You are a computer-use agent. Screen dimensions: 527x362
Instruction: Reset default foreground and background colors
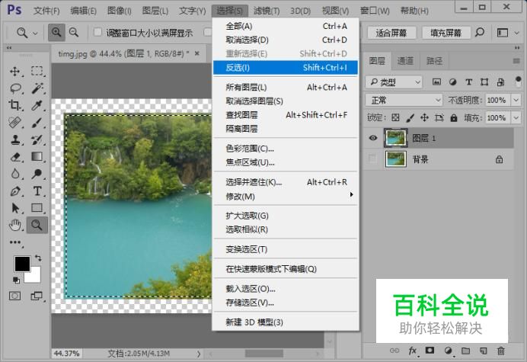[x=16, y=280]
